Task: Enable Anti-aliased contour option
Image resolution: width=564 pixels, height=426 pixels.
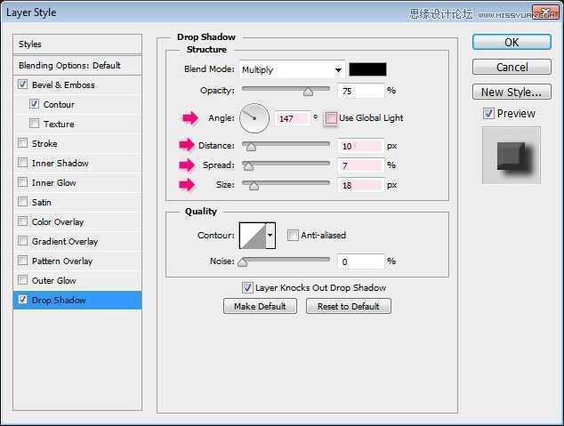Action: tap(293, 236)
